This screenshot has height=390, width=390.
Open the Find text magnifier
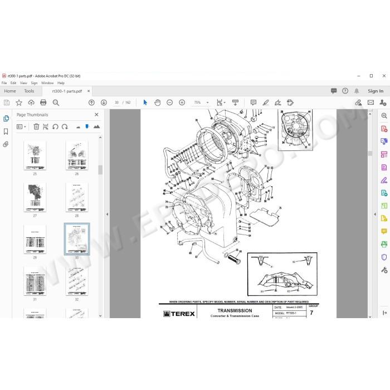56,103
